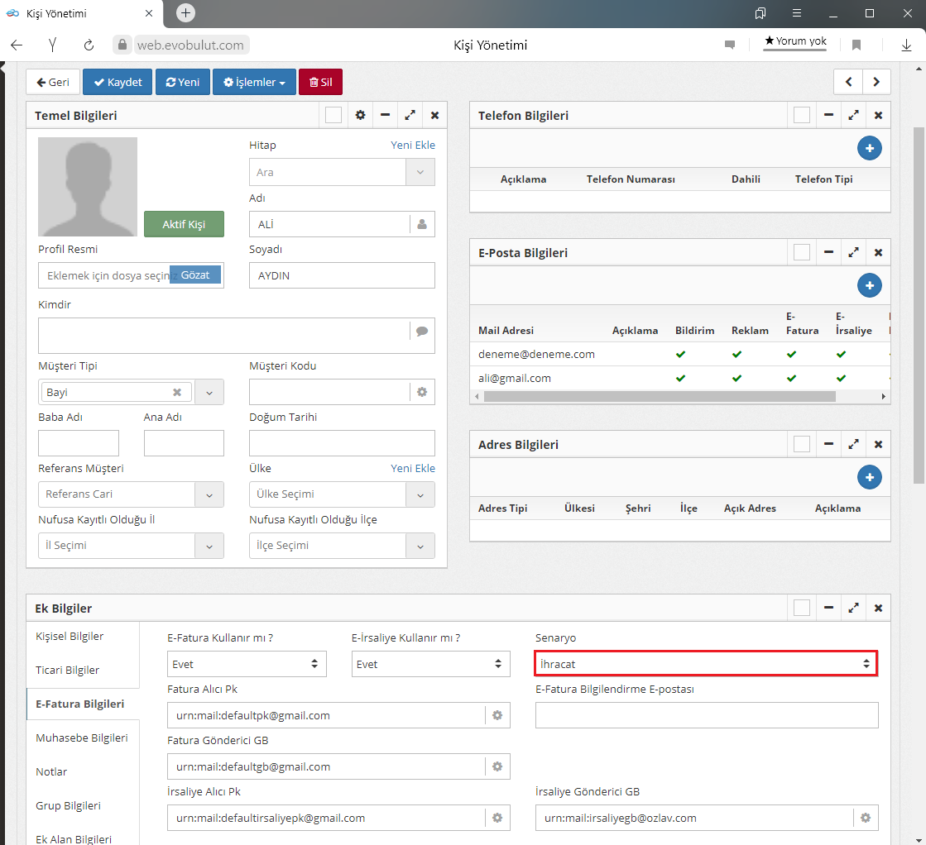This screenshot has height=845, width=926.
Task: Click gear icon beside Müşteri Kodu field
Action: tap(422, 392)
